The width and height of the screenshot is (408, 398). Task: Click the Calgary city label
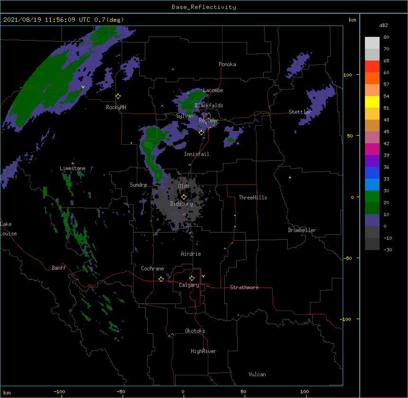(189, 285)
